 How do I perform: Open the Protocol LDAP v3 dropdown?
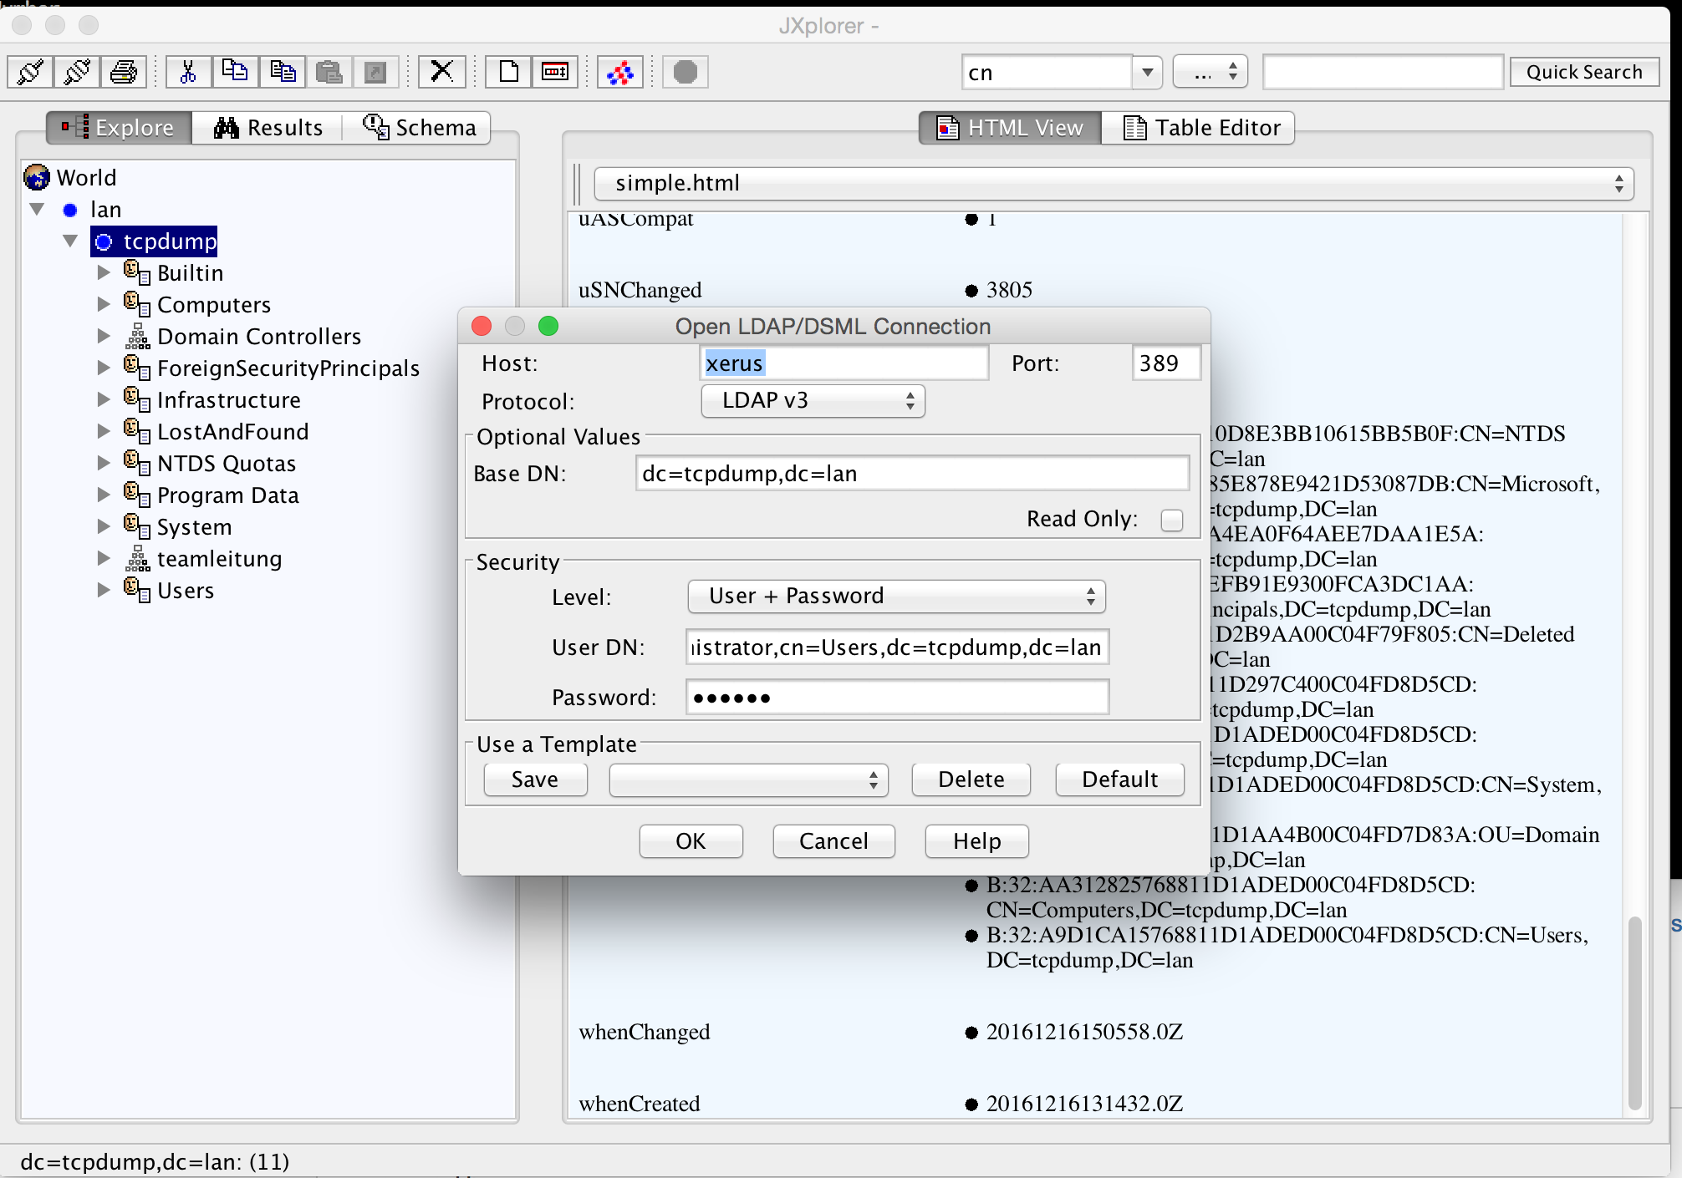pyautogui.click(x=813, y=401)
